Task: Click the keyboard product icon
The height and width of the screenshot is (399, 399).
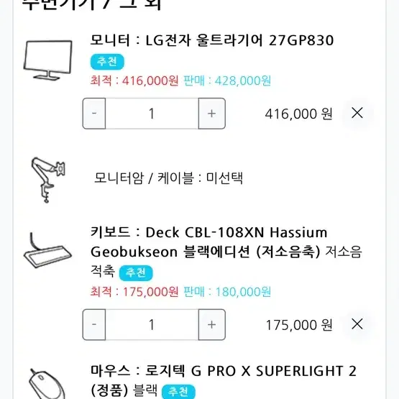Action: tap(47, 250)
